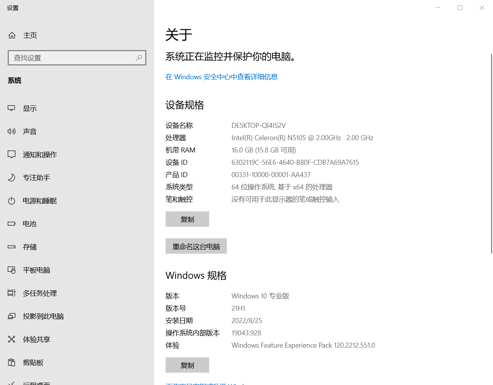
Task: Click the Project to this PC (投影到此电脑) icon
Action: pyautogui.click(x=12, y=316)
